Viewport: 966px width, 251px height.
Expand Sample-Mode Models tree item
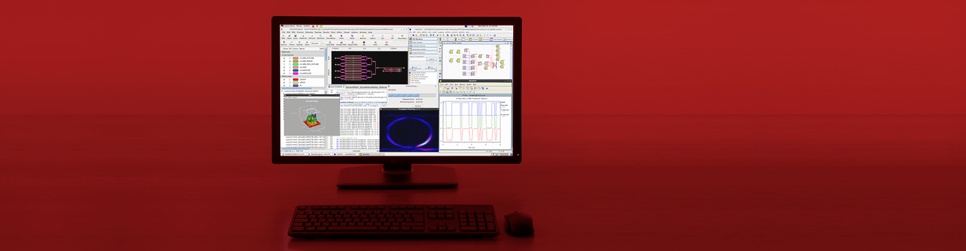point(418,73)
